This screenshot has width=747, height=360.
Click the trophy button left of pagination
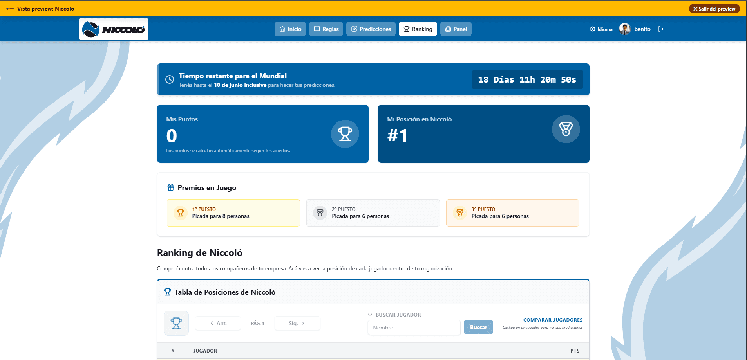176,323
